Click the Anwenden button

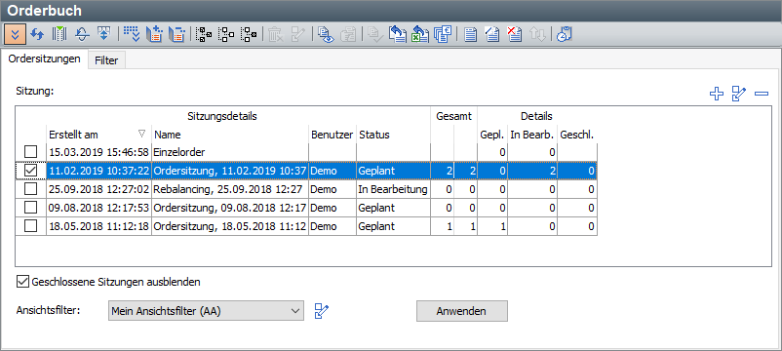pos(462,311)
